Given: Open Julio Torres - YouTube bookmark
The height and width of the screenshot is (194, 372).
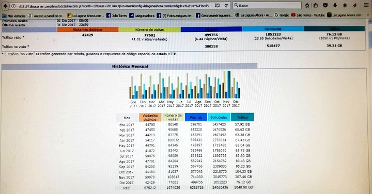Looking at the screenshot, I should click(x=308, y=15).
